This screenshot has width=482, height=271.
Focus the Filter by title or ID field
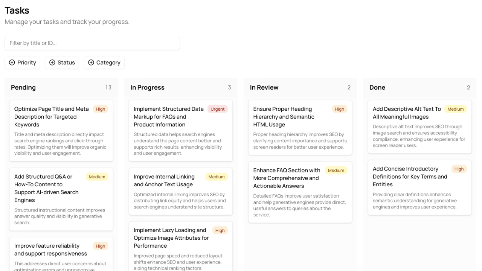point(92,43)
